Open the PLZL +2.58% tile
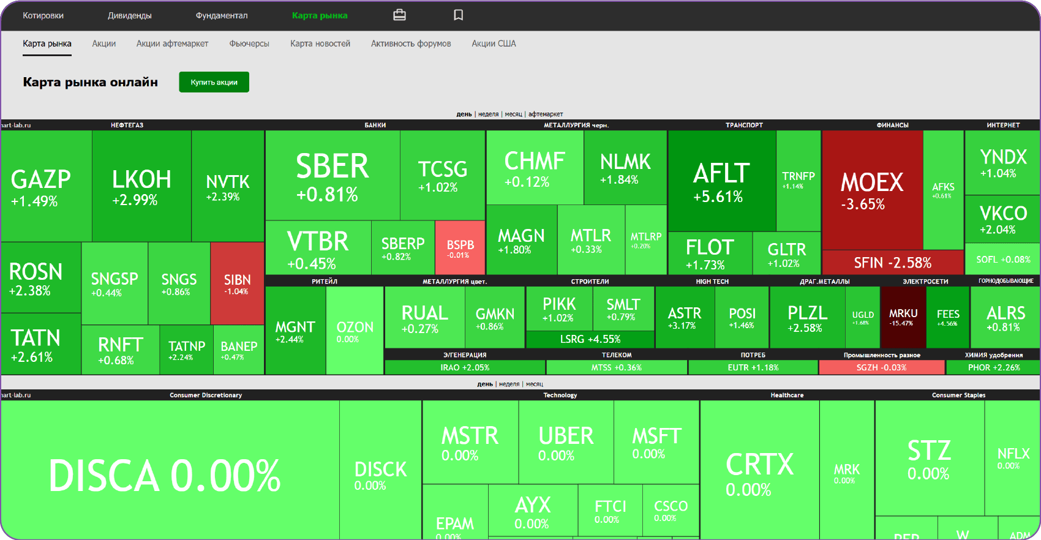Image resolution: width=1041 pixels, height=540 pixels. point(807,317)
